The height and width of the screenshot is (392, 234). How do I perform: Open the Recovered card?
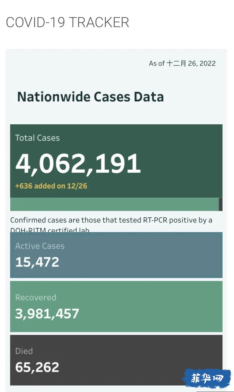[116, 306]
